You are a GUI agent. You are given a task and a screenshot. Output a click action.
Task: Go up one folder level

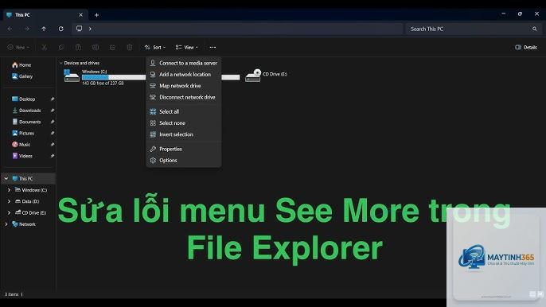click(44, 29)
